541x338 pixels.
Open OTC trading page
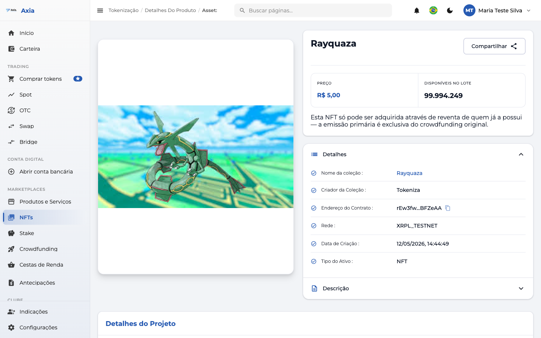point(45,110)
